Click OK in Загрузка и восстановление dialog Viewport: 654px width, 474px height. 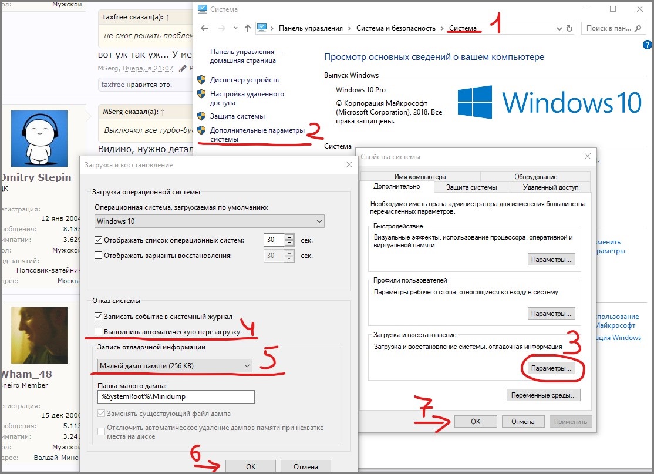point(251,466)
